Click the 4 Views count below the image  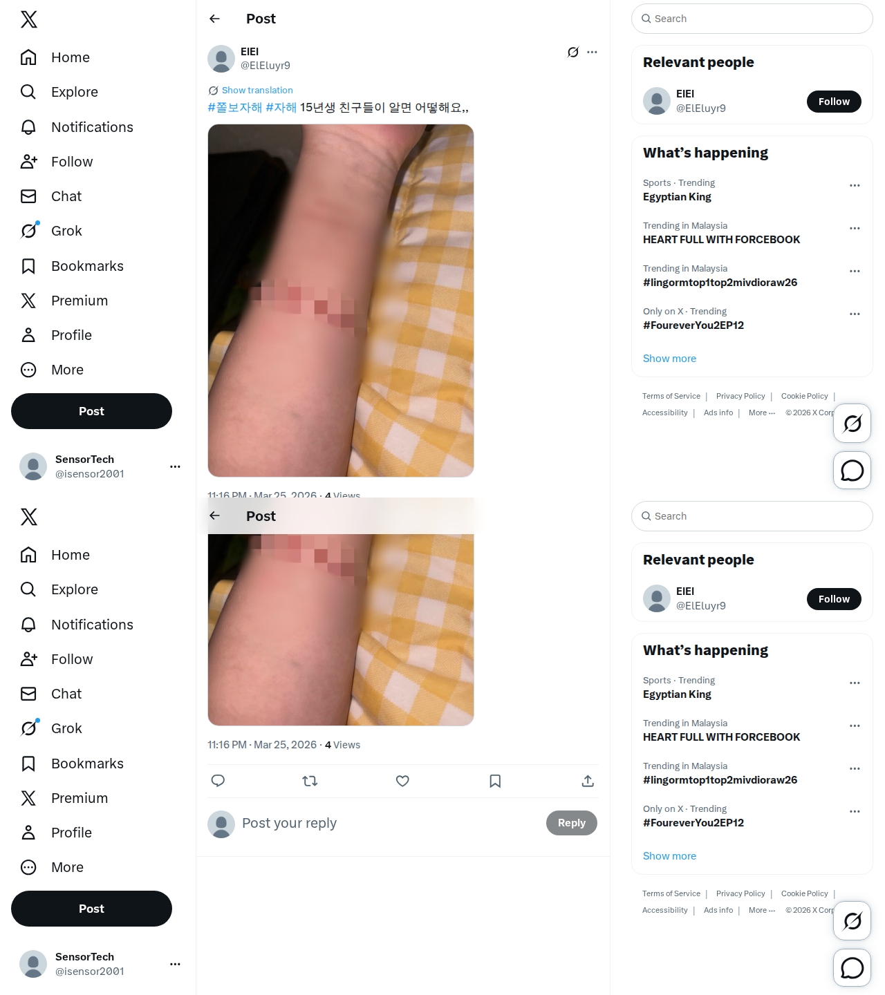tap(342, 745)
